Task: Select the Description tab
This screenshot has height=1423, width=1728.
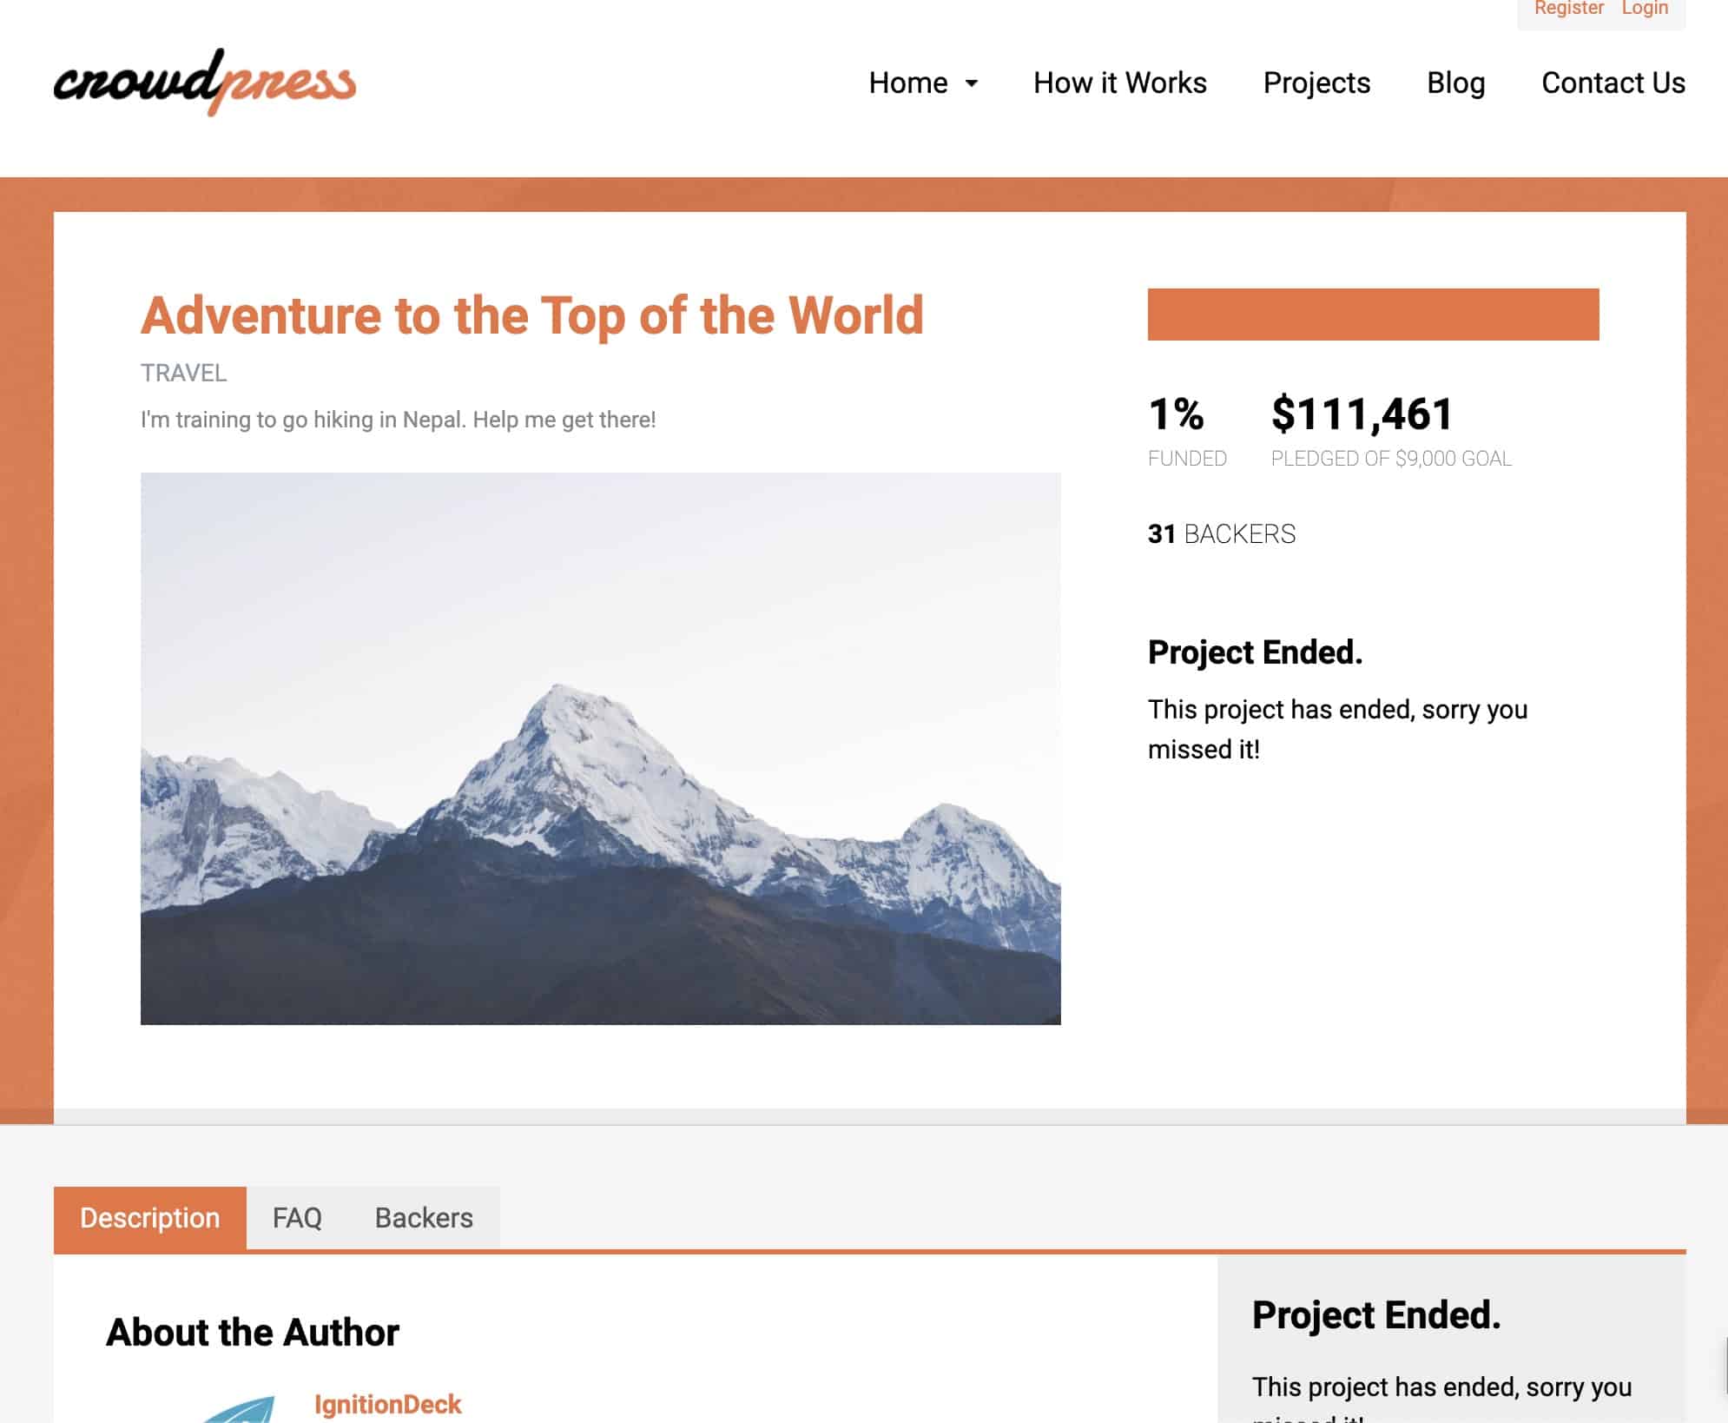Action: click(x=150, y=1218)
